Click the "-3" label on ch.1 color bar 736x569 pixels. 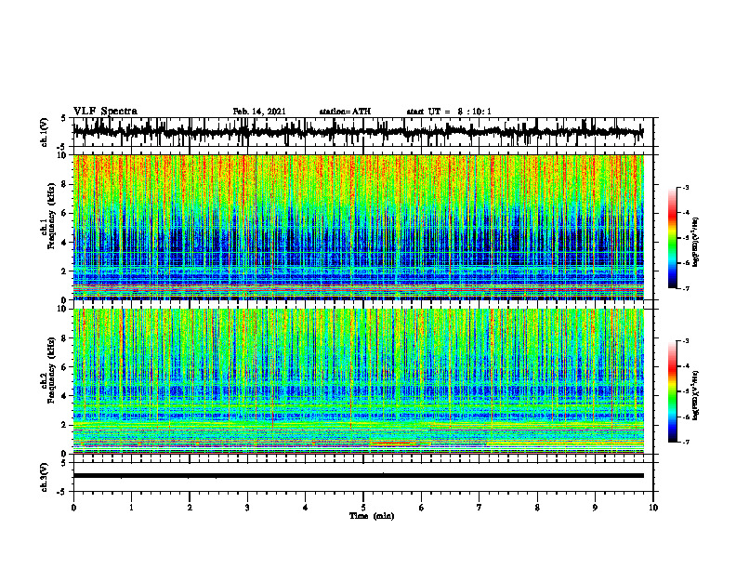[x=686, y=187]
